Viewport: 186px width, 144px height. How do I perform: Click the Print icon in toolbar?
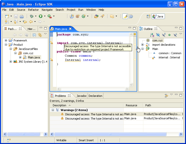22,16
